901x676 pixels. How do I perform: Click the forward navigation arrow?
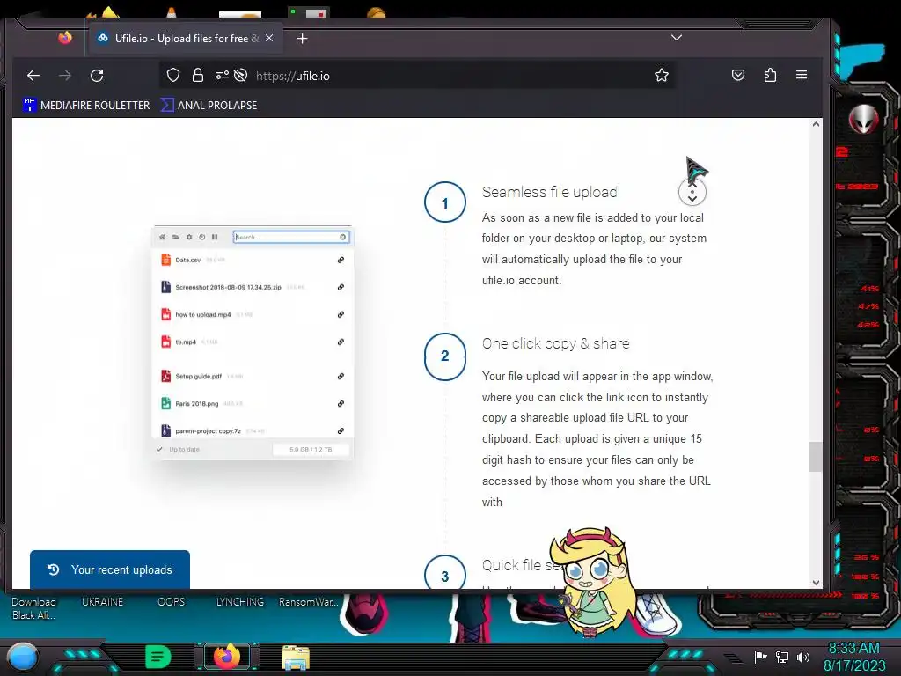tap(65, 76)
